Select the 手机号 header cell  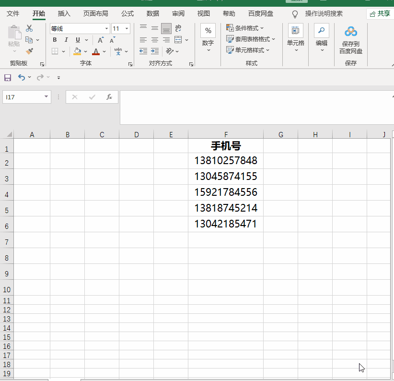point(226,146)
